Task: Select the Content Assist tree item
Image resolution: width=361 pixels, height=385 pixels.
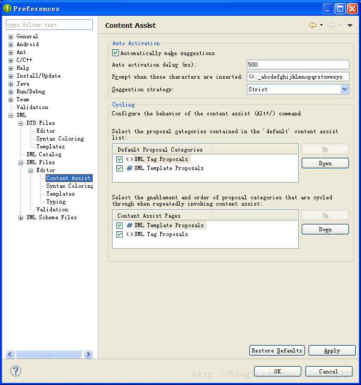Action: point(69,178)
